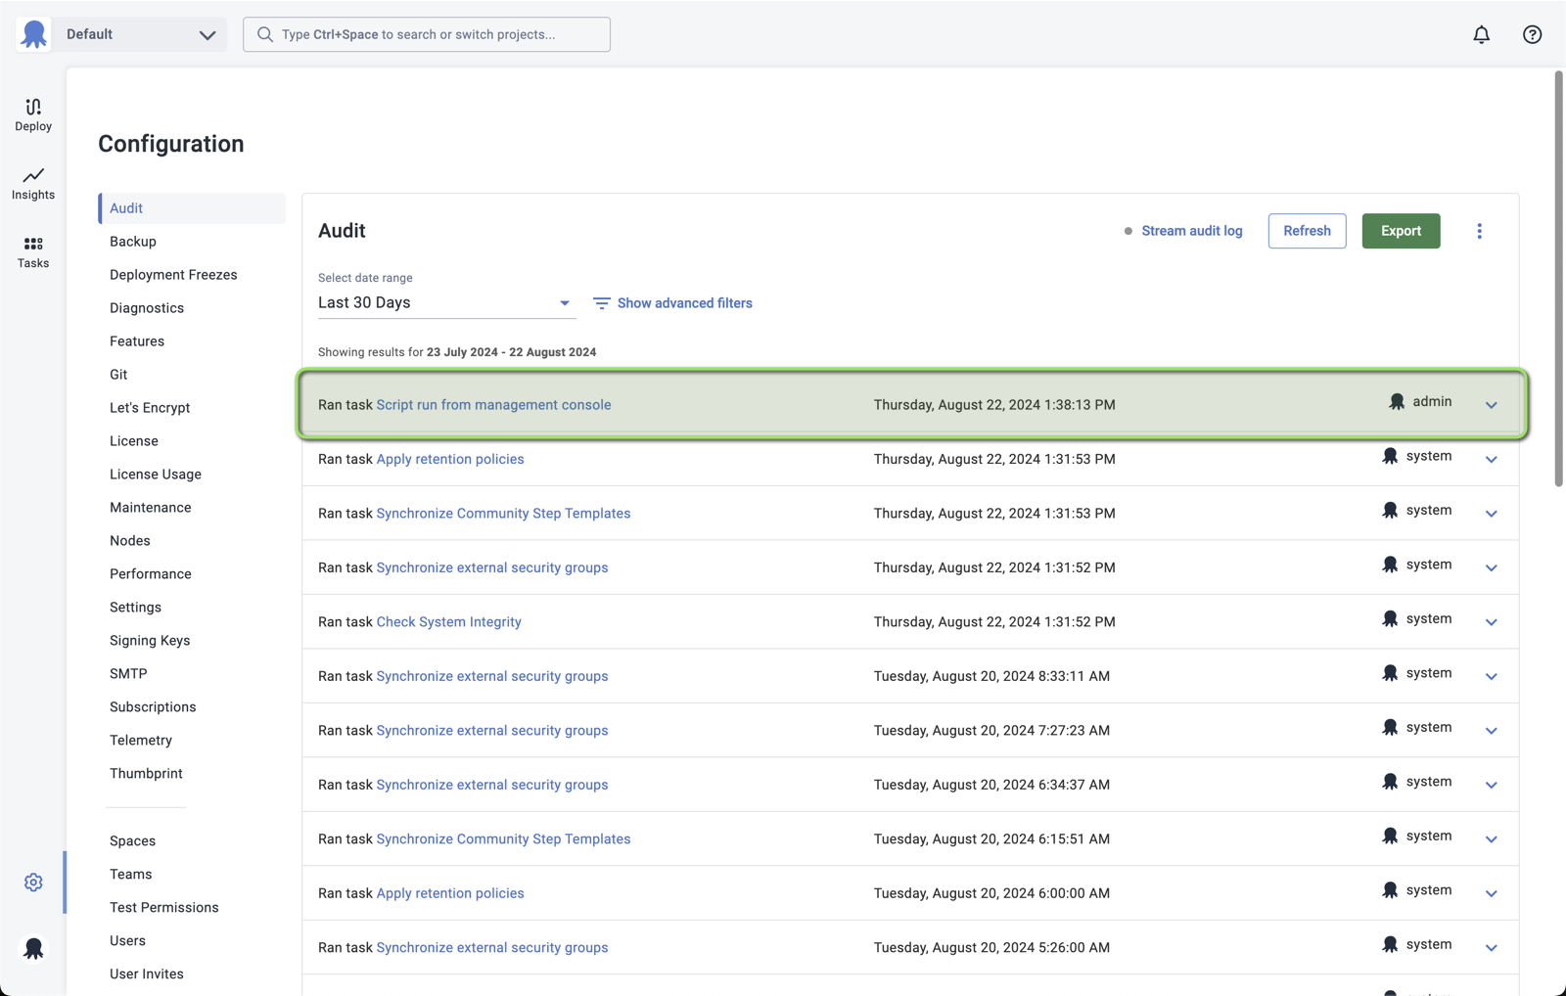Click the green Export button

click(x=1401, y=231)
